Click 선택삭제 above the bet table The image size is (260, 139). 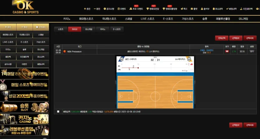[250, 38]
